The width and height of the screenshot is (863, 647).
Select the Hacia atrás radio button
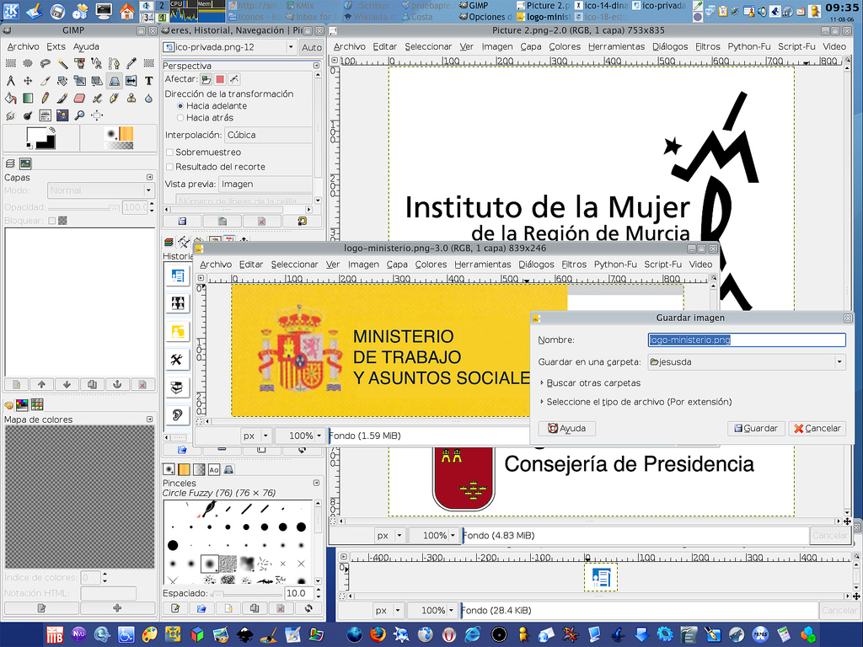(180, 118)
